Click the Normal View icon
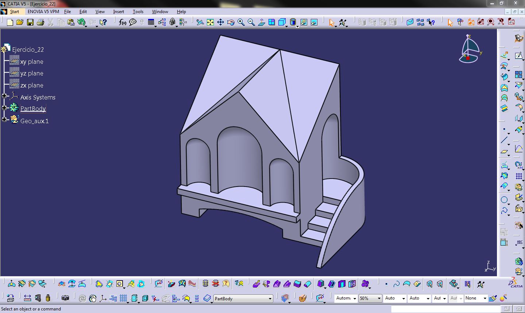 pyautogui.click(x=261, y=23)
